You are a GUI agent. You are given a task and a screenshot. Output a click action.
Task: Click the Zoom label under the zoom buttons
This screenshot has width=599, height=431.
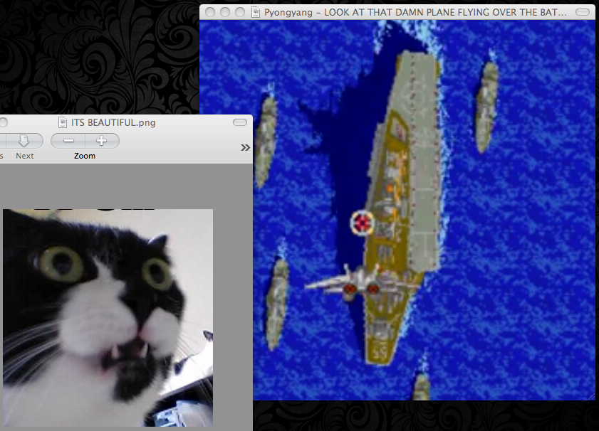pyautogui.click(x=85, y=156)
